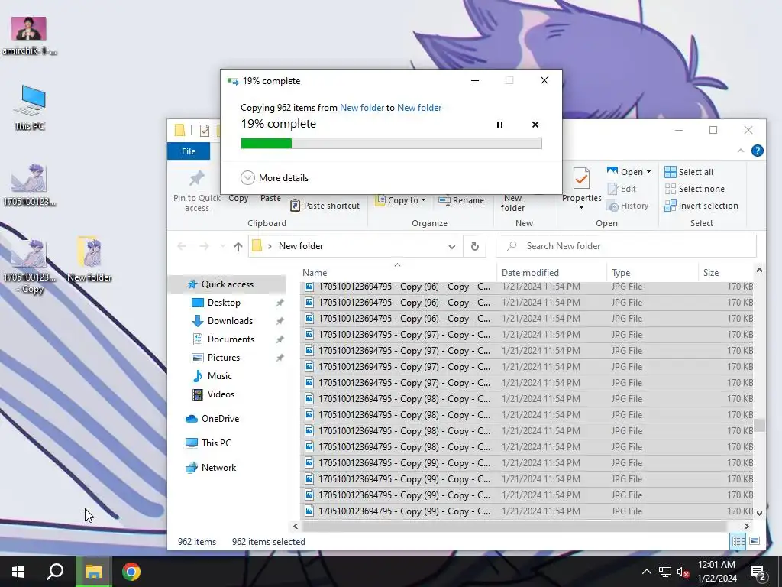Open the Windows Start menu

point(18,572)
